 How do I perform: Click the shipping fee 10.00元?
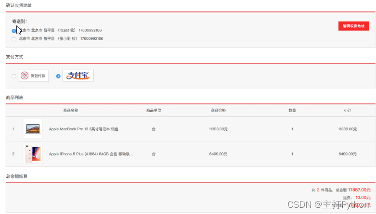pos(363,198)
